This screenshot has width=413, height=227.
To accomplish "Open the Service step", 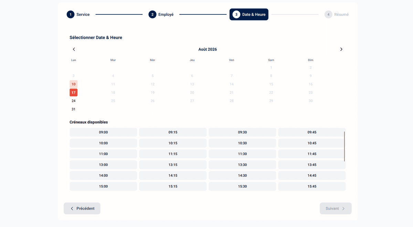I will 78,14.
